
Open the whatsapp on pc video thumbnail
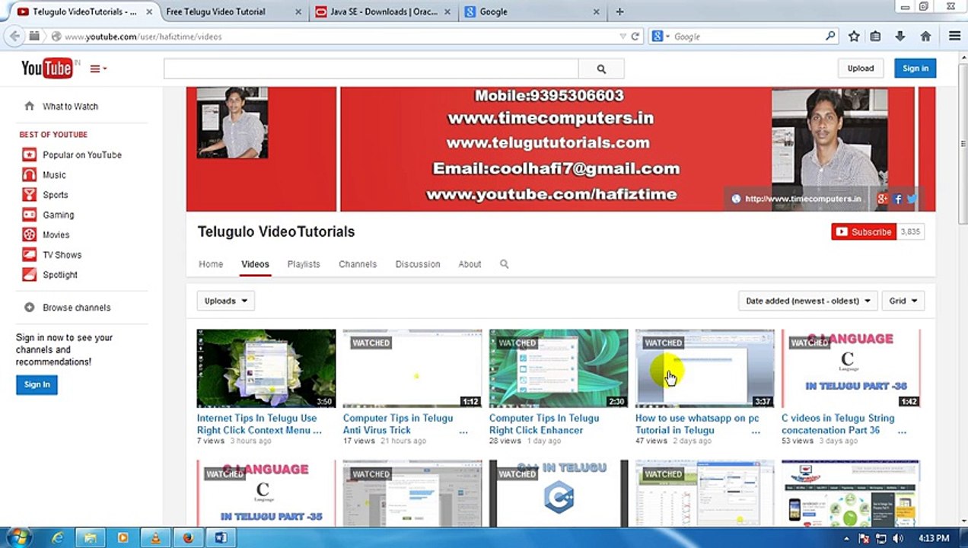704,368
